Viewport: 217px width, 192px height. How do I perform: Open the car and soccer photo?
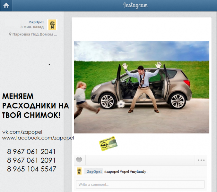[141, 87]
